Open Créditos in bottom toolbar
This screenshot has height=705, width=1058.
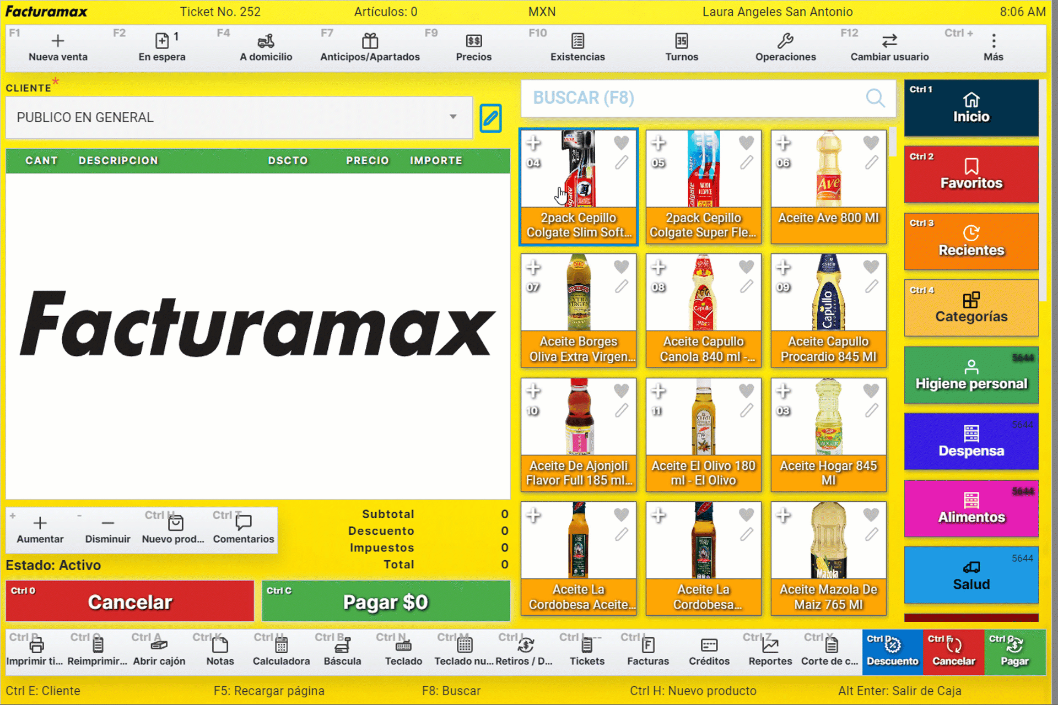pyautogui.click(x=709, y=651)
